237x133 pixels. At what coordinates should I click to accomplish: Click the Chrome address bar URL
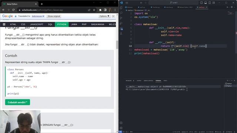42,10
